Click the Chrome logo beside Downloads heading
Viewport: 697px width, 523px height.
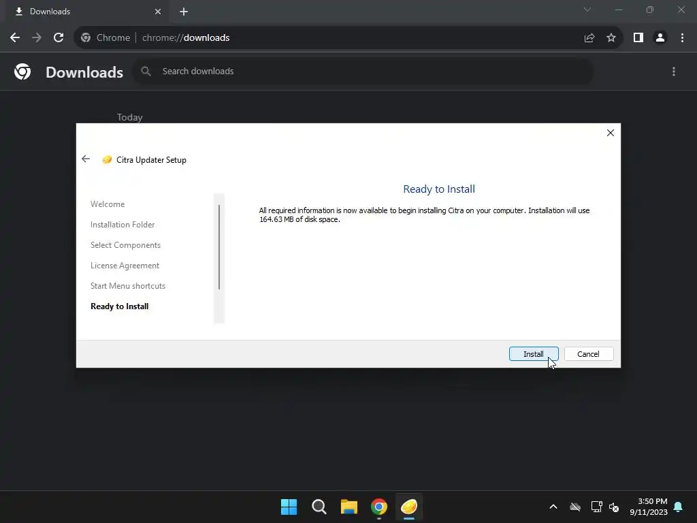coord(22,72)
